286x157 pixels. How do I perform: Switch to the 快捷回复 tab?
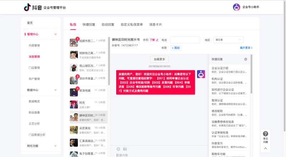pyautogui.click(x=89, y=24)
